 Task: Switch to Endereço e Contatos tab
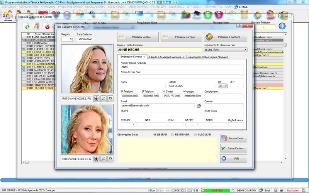(x=132, y=57)
